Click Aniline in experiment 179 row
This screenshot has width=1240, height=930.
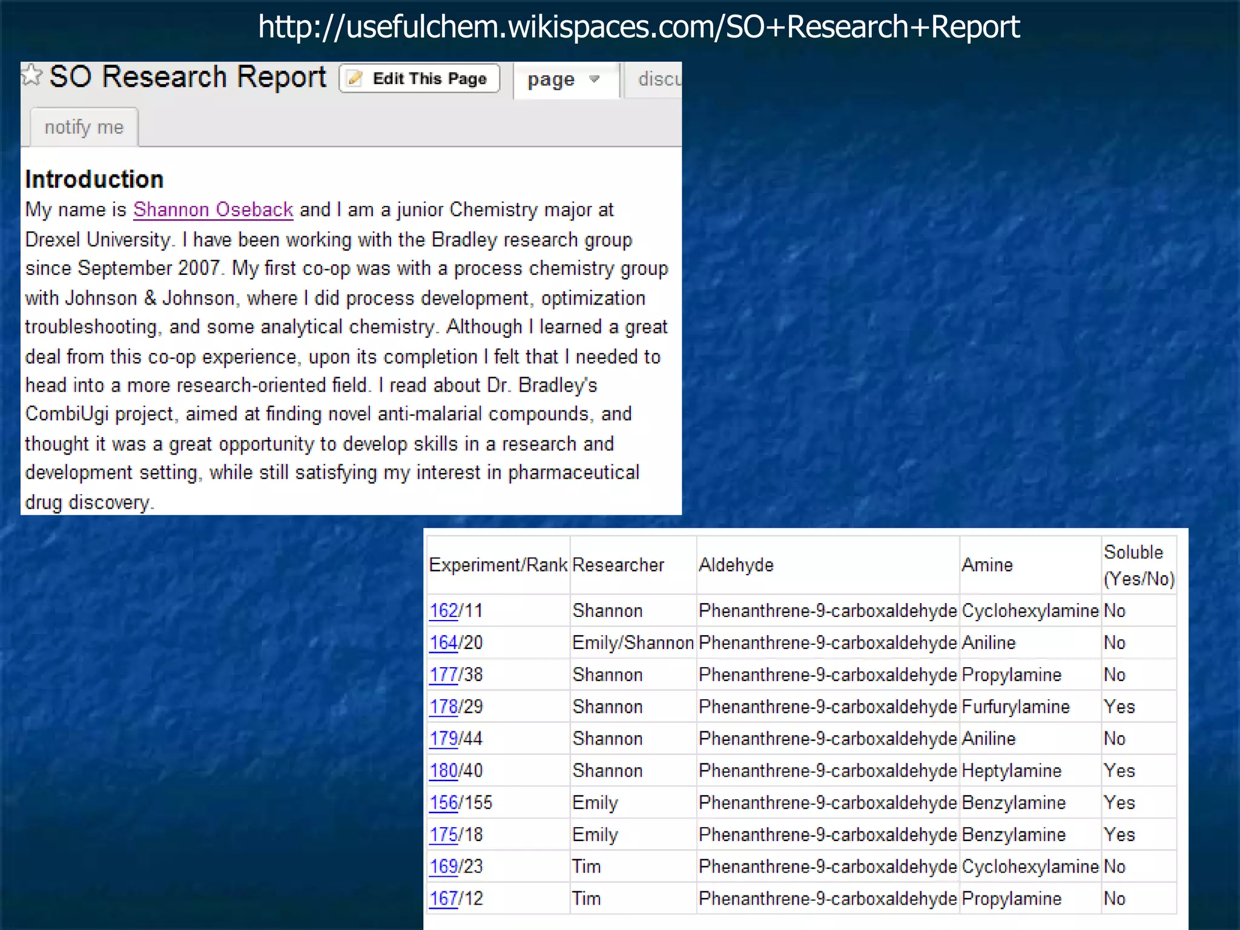click(989, 739)
